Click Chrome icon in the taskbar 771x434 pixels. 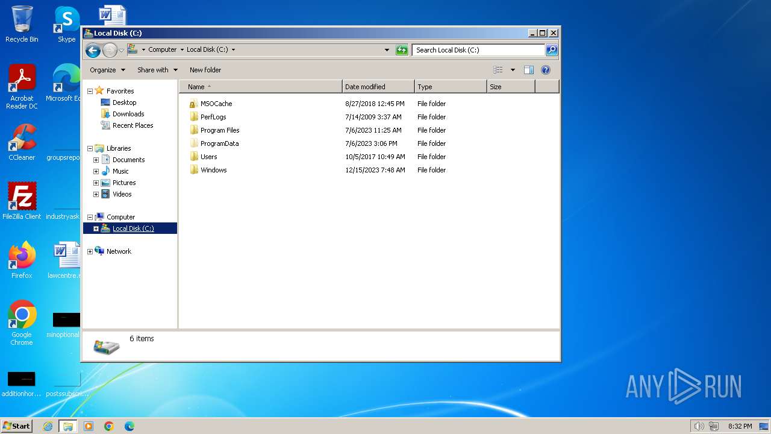109,426
